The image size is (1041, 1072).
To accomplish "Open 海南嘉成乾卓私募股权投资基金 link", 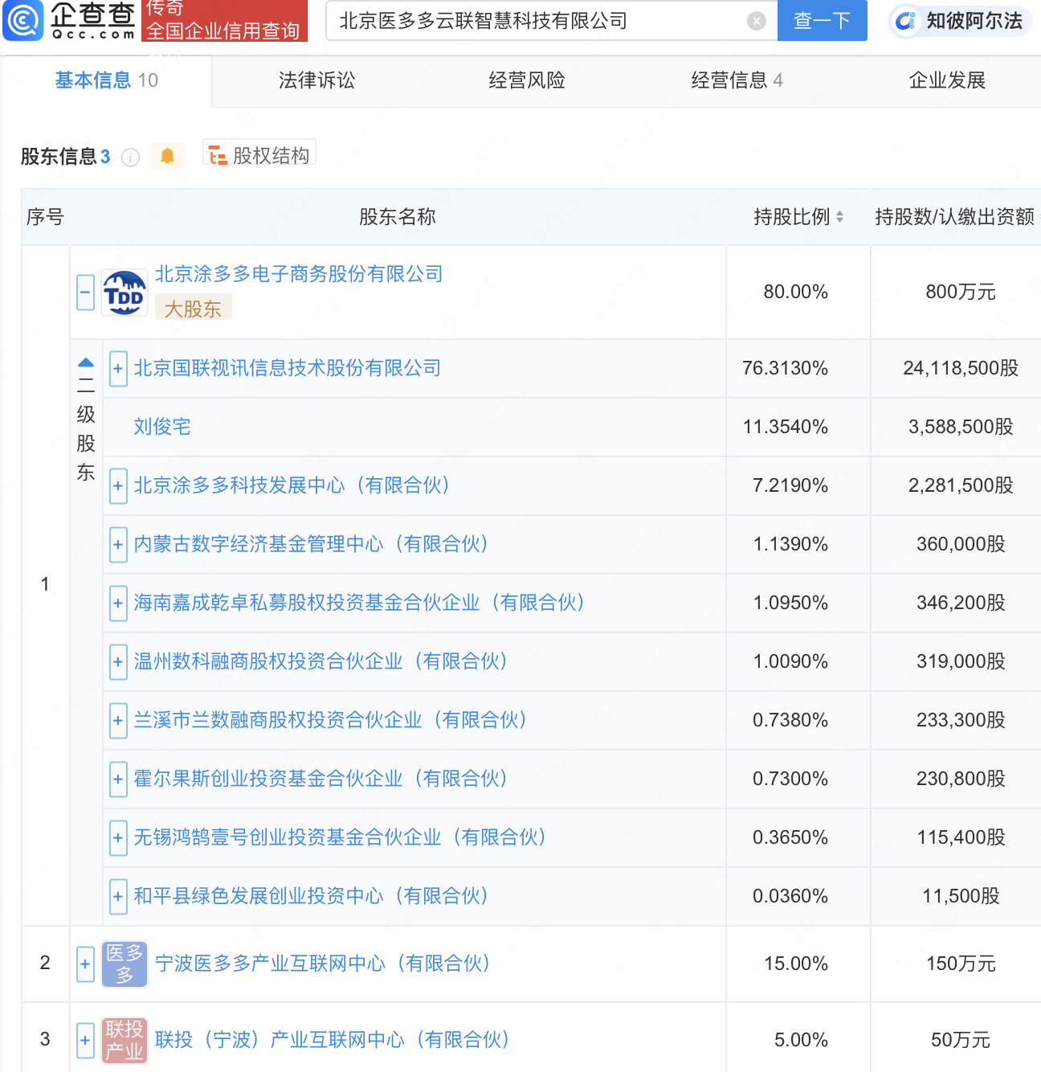I will point(360,603).
